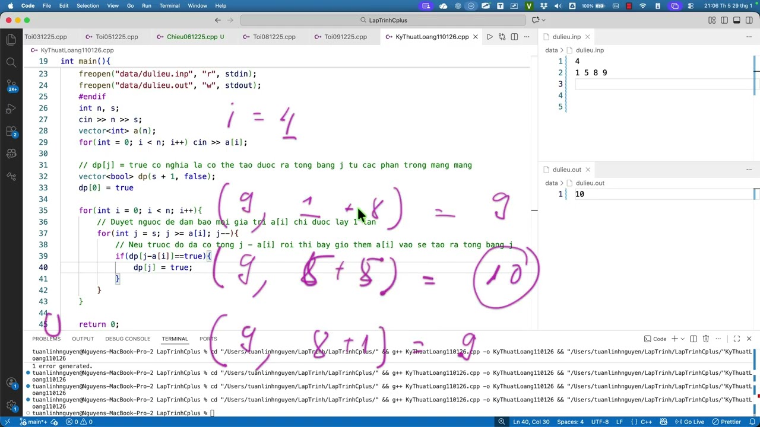Open LapTrinhCplus command center search
760x427 pixels.
(384, 20)
